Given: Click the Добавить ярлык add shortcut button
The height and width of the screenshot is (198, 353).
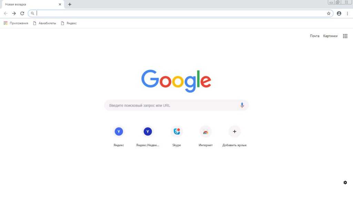Looking at the screenshot, I should click(234, 136).
